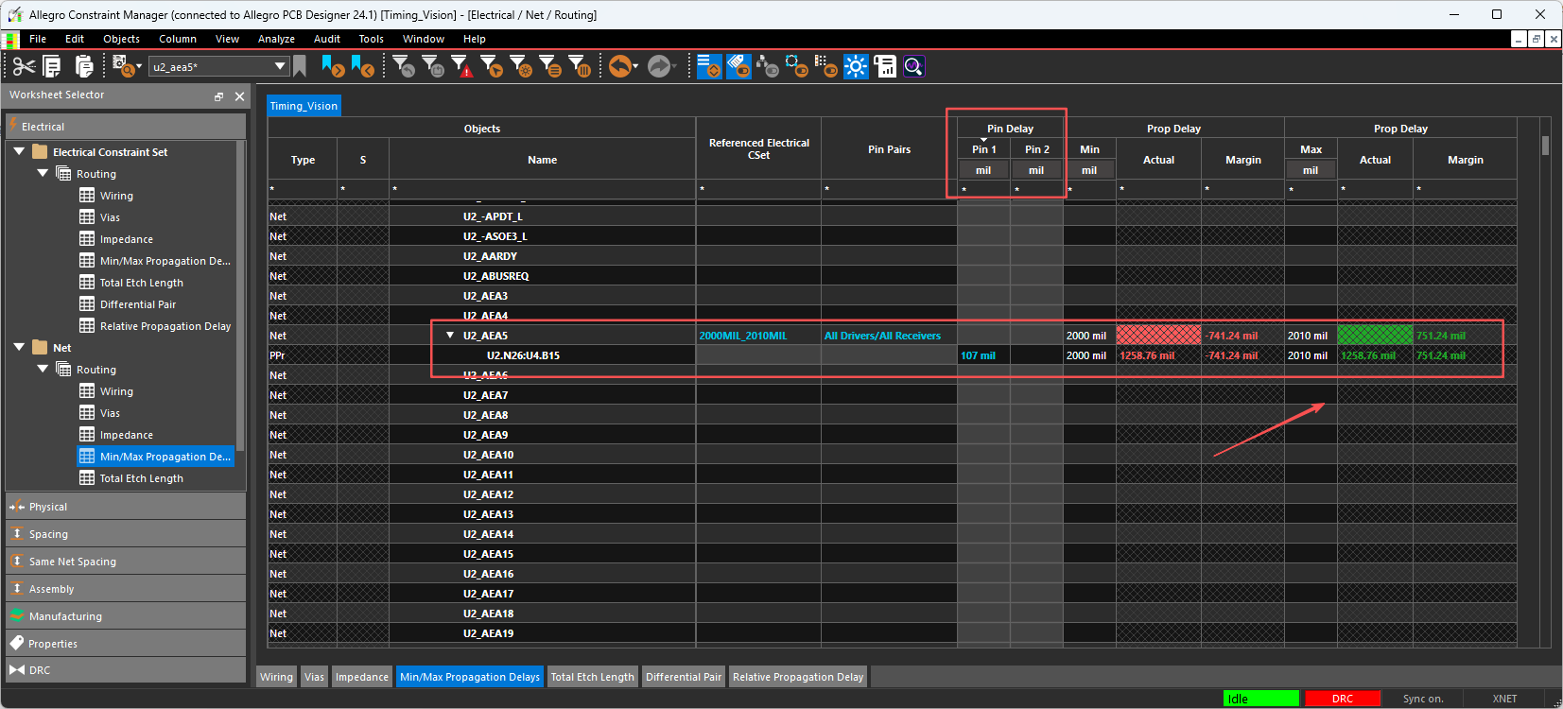The height and width of the screenshot is (709, 1563).
Task: Toggle the first blue highlighted list button
Action: click(x=709, y=66)
